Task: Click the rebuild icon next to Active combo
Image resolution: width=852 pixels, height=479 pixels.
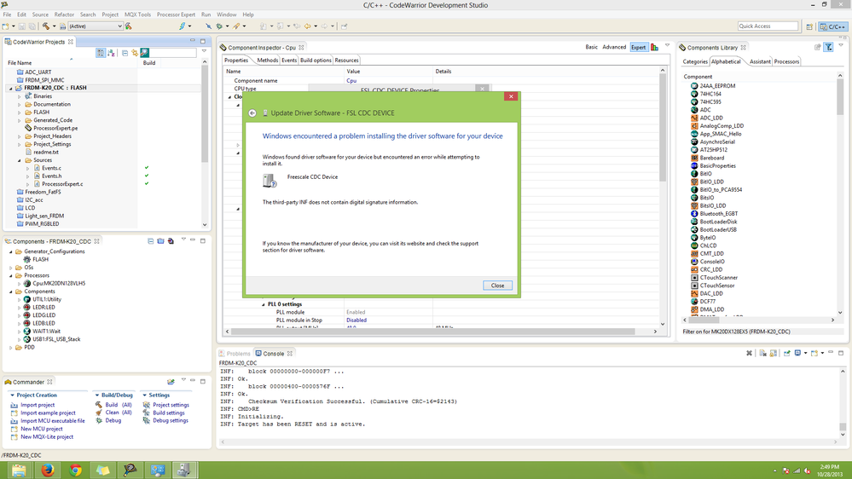Action: coord(129,26)
